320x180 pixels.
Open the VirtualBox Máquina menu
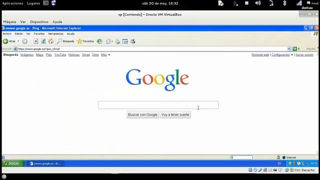point(9,22)
